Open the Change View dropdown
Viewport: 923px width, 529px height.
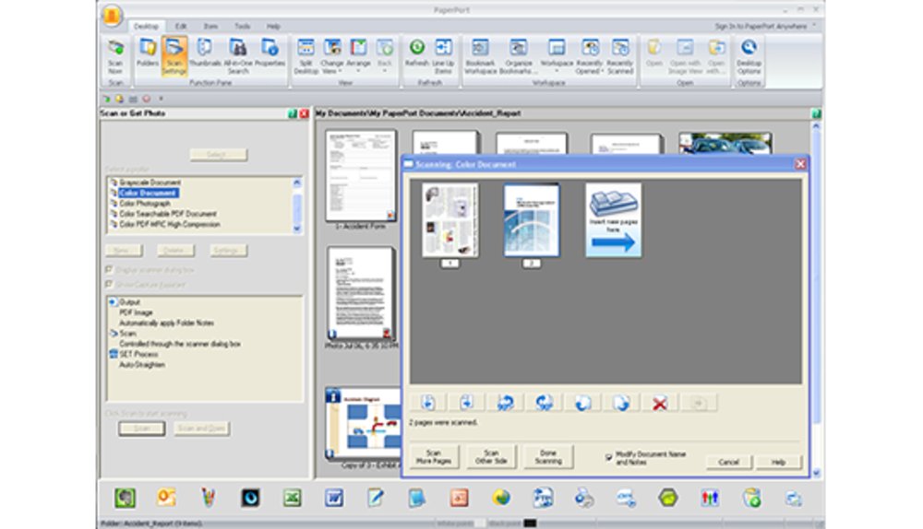coord(332,56)
